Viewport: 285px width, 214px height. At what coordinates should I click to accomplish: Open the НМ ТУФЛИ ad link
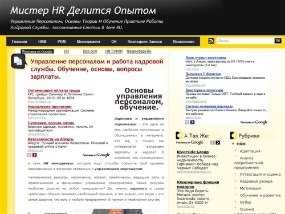(x=114, y=51)
